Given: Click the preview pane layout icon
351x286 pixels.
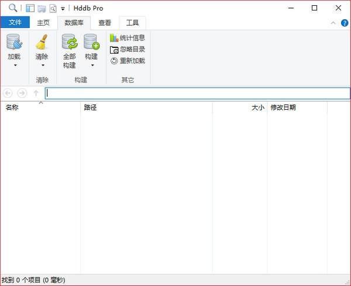Looking at the screenshot, I should point(30,8).
